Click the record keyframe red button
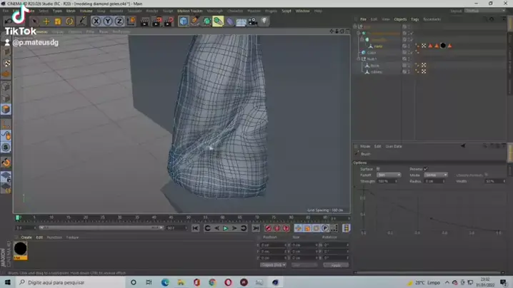This screenshot has height=288, width=513. click(x=269, y=228)
